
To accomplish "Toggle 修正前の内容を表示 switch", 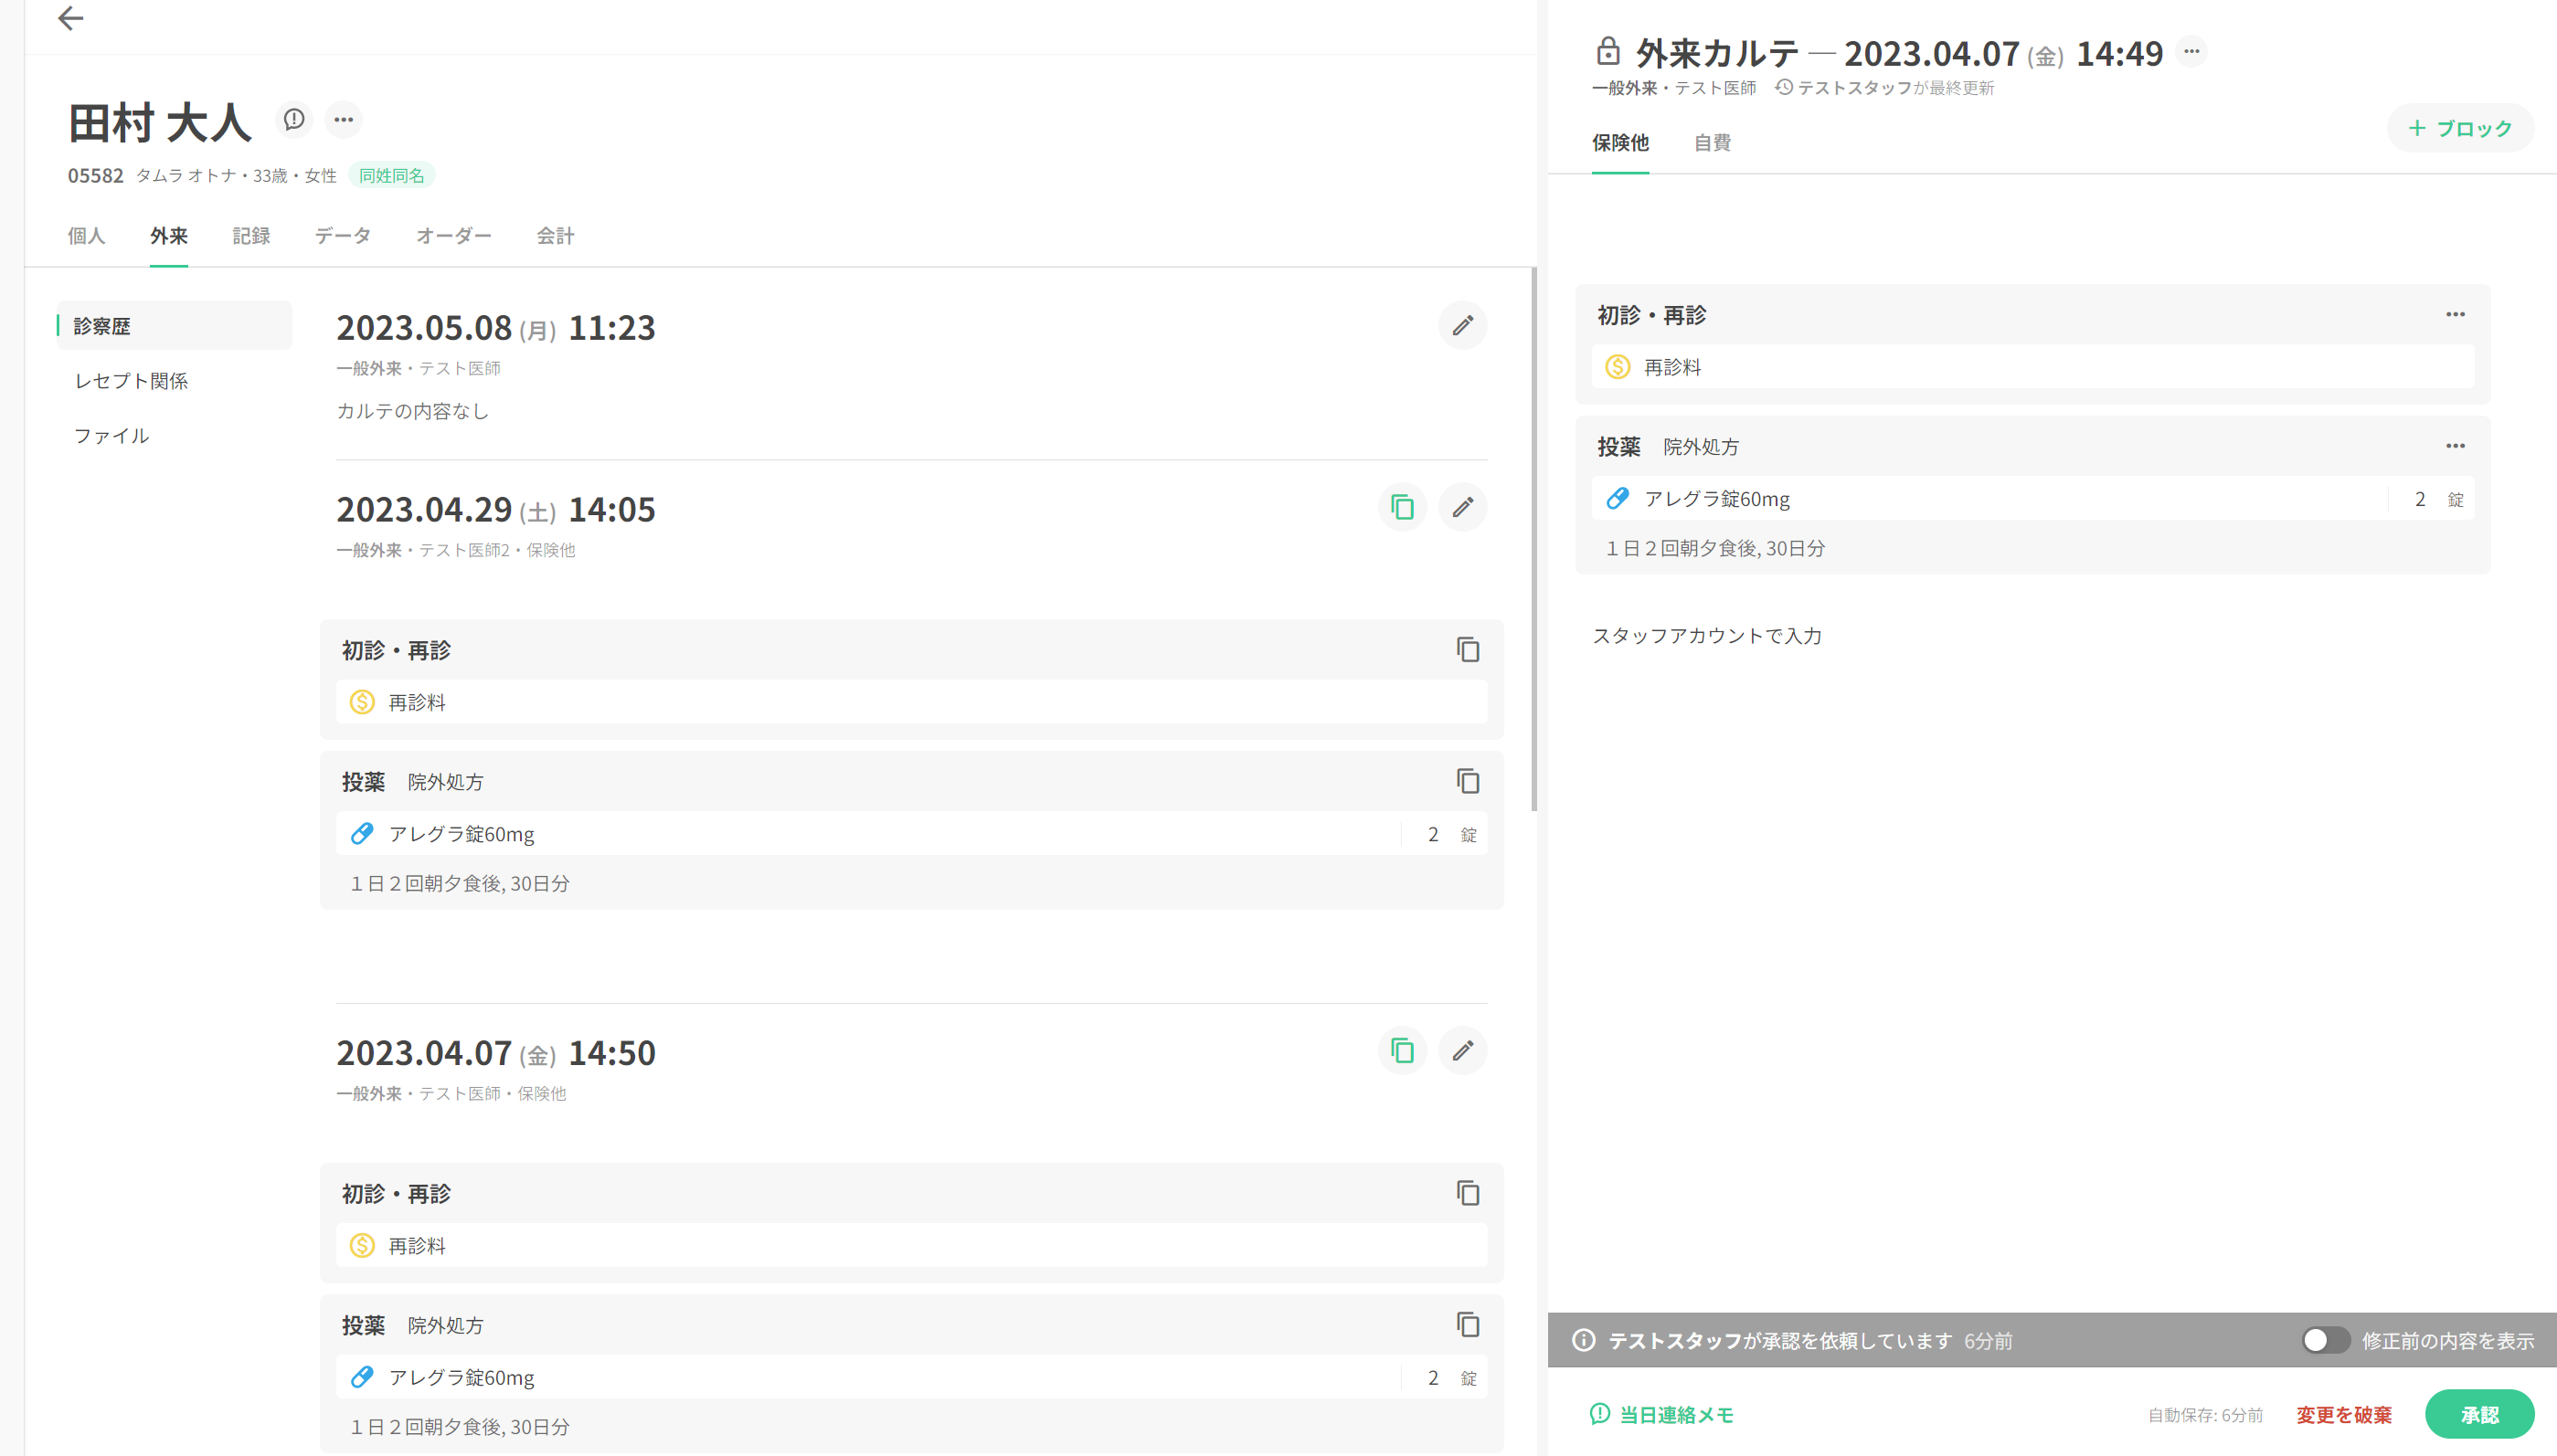I will pos(2325,1340).
